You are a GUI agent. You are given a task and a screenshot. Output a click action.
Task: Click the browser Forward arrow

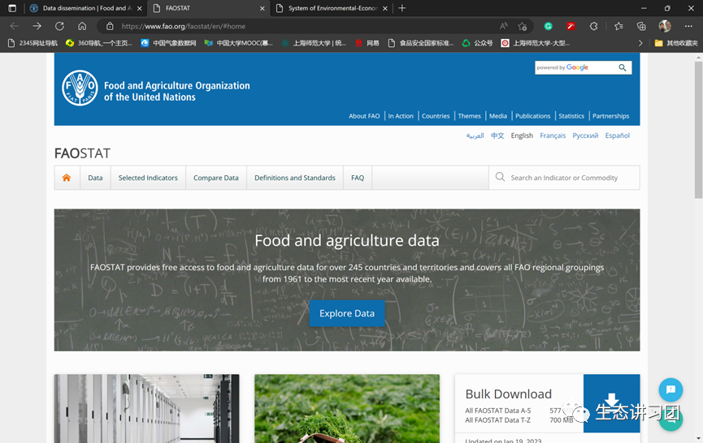point(37,27)
